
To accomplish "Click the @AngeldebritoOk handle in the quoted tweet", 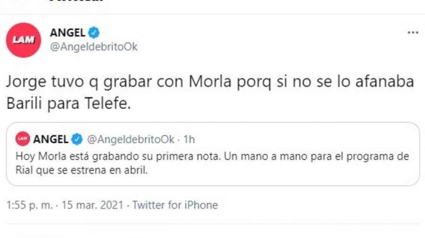I will coord(129,139).
